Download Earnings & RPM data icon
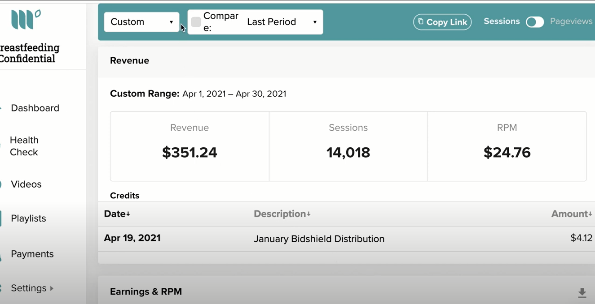 pyautogui.click(x=582, y=293)
